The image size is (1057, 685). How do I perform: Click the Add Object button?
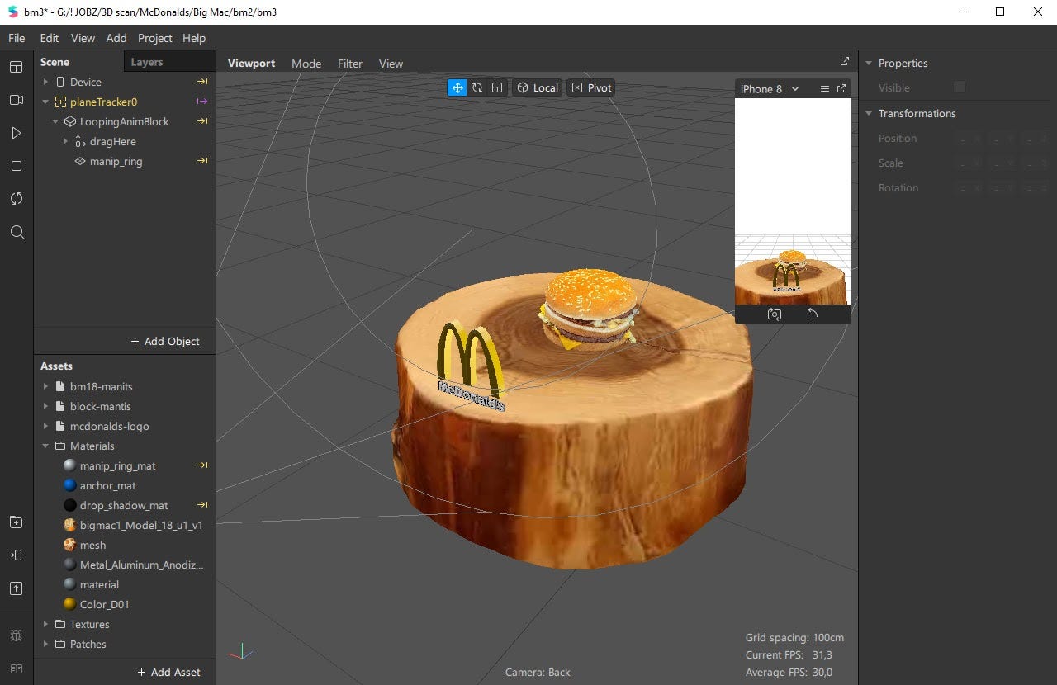click(165, 341)
